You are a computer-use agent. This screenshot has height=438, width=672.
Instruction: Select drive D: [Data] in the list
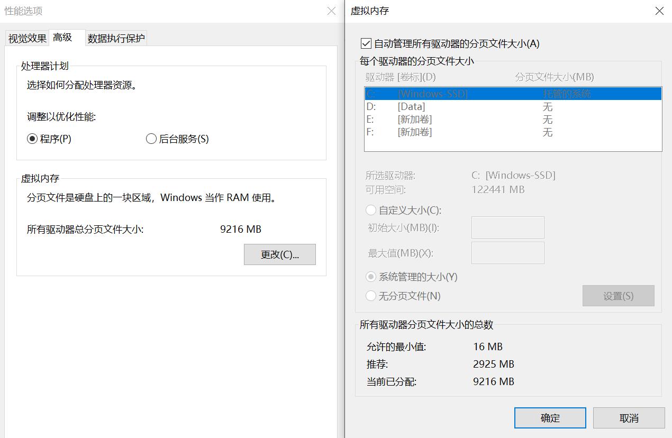[x=450, y=106]
